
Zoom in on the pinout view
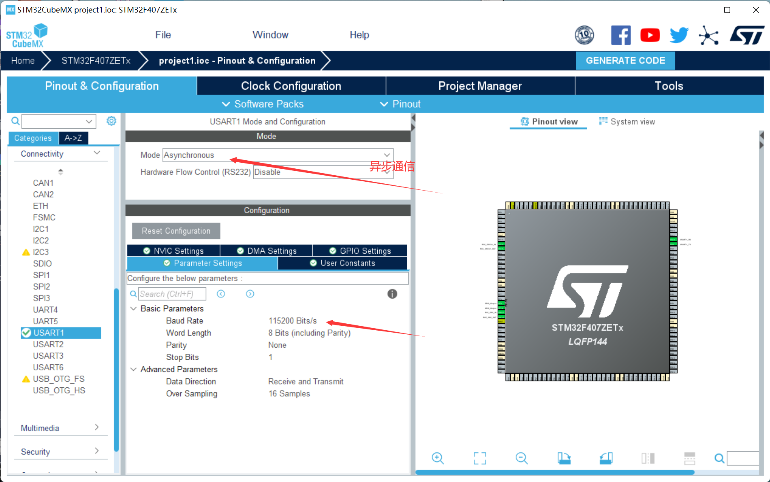coord(438,458)
